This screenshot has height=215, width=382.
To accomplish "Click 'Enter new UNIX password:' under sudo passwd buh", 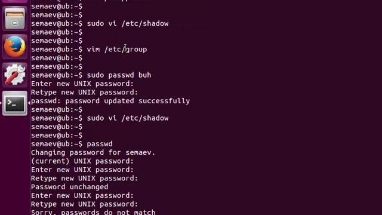I will tap(82, 84).
